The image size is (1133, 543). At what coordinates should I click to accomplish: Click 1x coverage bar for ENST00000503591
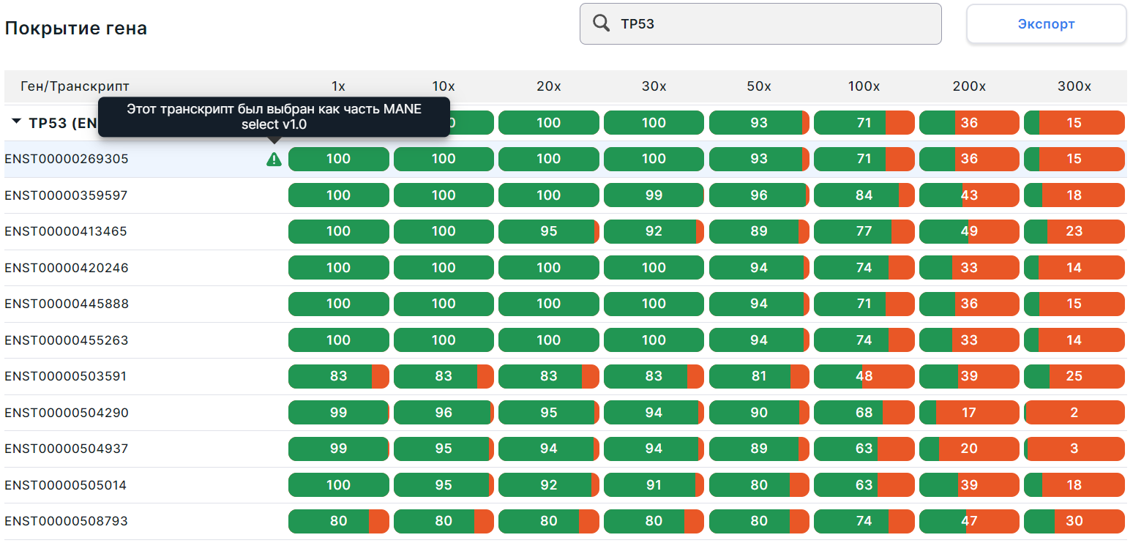click(339, 376)
